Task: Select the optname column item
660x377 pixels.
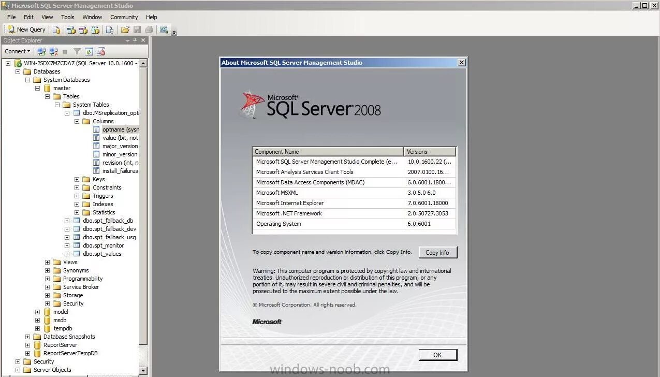Action: pos(121,129)
